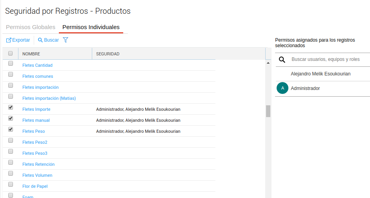Tick the Flor de Papel checkbox

tap(11, 184)
